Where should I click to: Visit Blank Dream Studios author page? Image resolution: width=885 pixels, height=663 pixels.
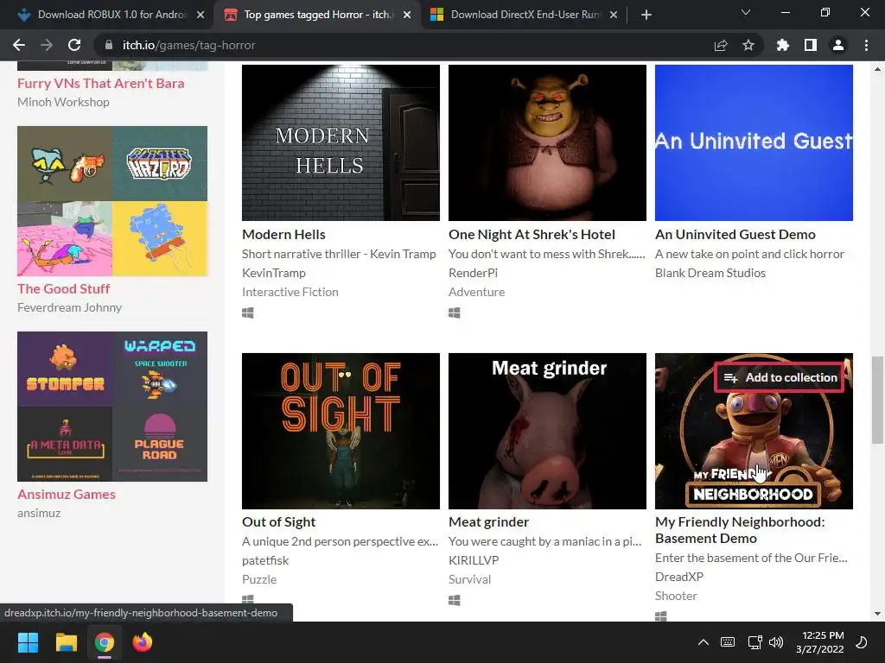710,273
